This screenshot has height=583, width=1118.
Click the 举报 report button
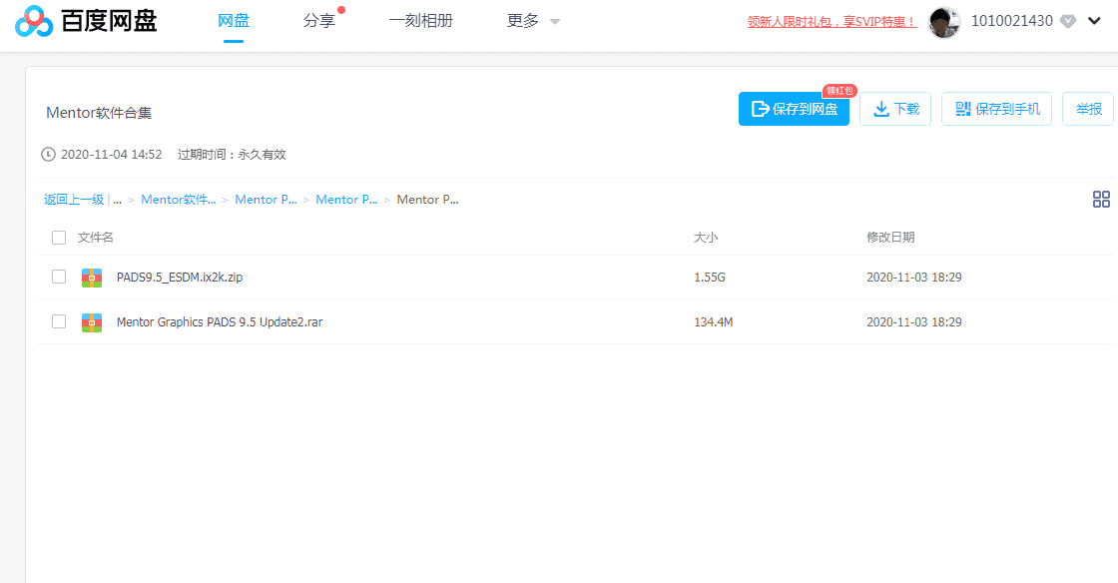(x=1088, y=109)
